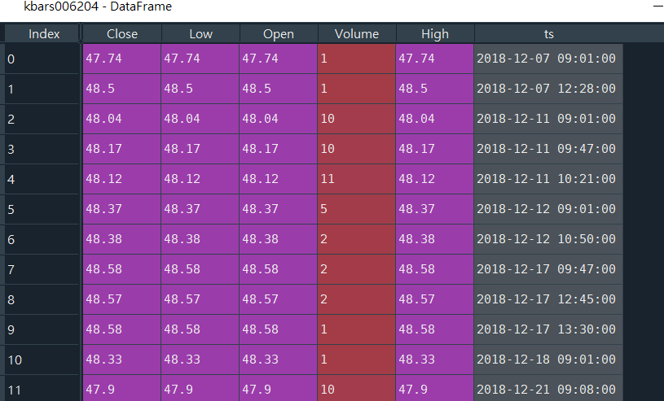664x401 pixels.
Task: Select timestamp 2018-12-17 09:47:00
Action: click(548, 269)
